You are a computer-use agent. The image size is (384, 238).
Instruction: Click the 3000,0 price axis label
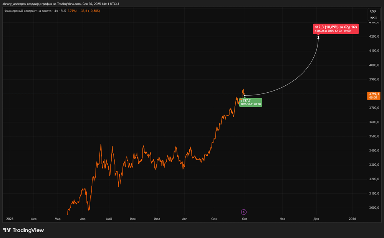pos(374,208)
